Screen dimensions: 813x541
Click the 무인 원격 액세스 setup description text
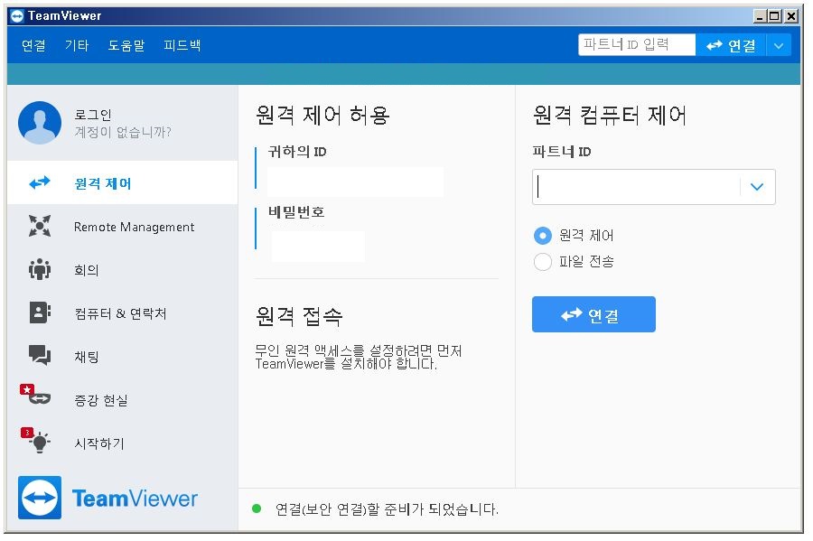[359, 358]
